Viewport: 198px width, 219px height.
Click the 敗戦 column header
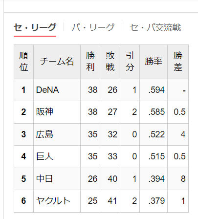[x=110, y=62]
